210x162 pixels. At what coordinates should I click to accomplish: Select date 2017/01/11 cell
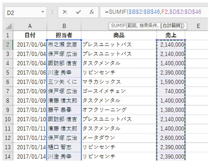[30, 129]
